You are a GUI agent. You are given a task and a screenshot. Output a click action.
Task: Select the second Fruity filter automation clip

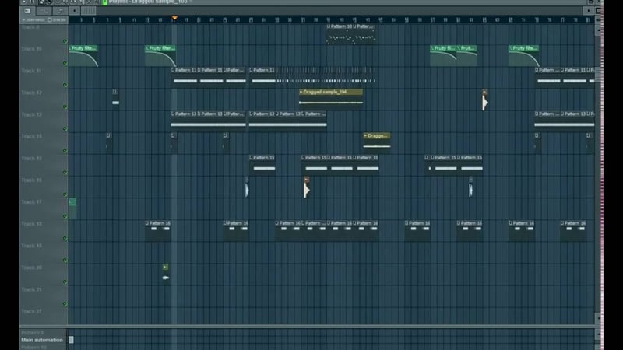pyautogui.click(x=160, y=56)
